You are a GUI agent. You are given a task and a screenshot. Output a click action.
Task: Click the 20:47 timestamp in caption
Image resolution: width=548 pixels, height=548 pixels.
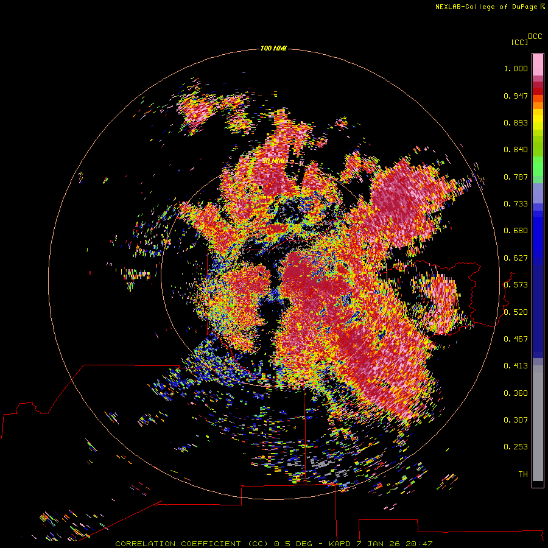419,544
